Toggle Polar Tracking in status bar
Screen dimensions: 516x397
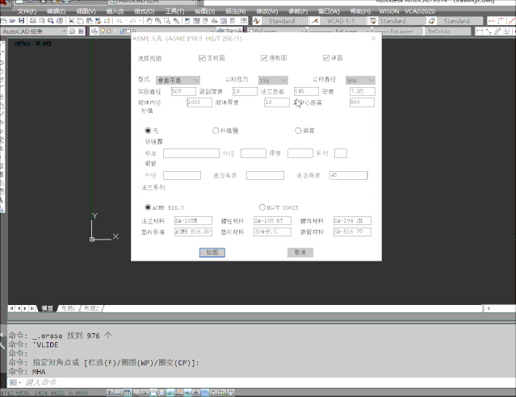click(x=144, y=392)
